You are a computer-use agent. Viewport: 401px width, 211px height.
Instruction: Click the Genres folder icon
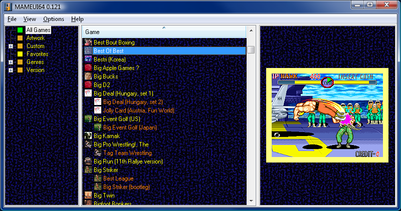click(x=20, y=62)
